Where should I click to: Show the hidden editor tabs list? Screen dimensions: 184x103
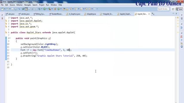point(153,14)
